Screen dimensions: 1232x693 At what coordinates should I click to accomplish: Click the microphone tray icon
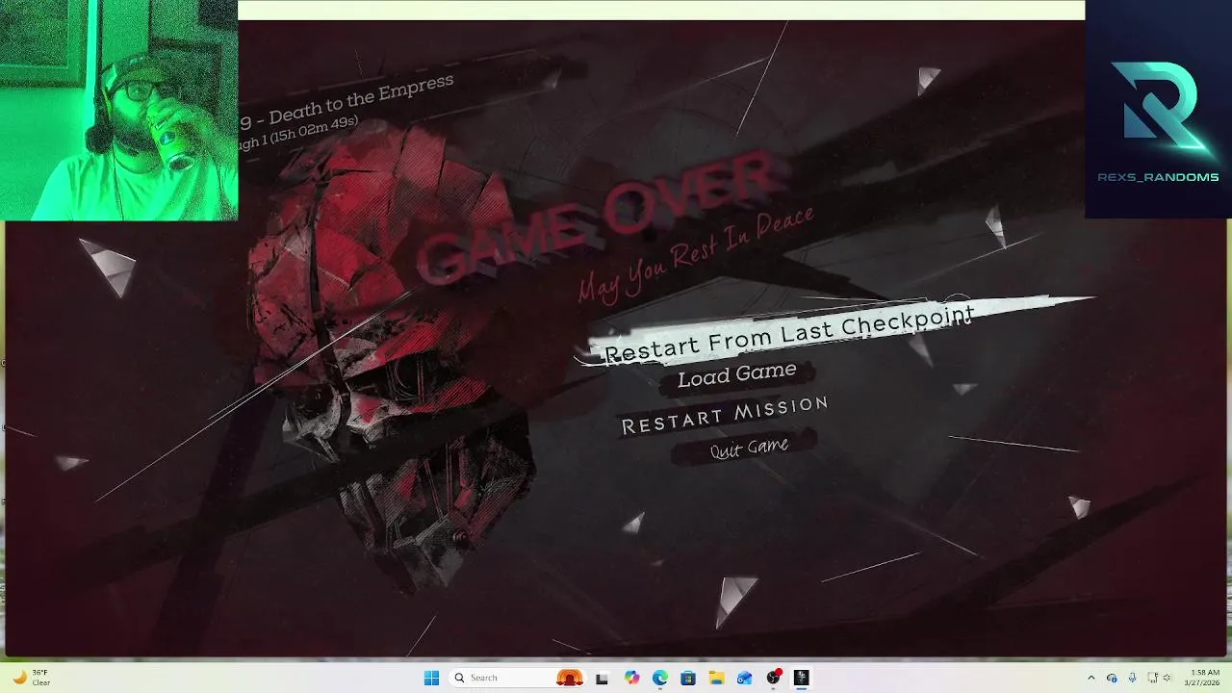(x=1132, y=678)
